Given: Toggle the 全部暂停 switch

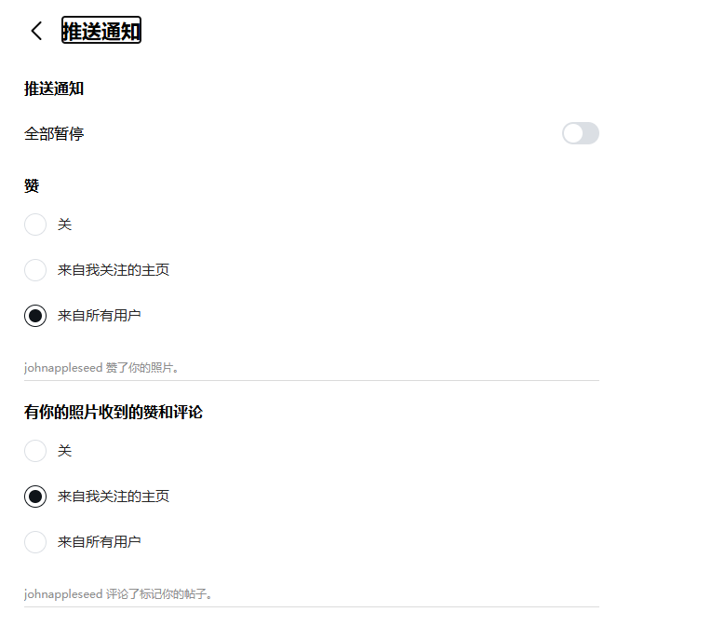Looking at the screenshot, I should click(581, 133).
